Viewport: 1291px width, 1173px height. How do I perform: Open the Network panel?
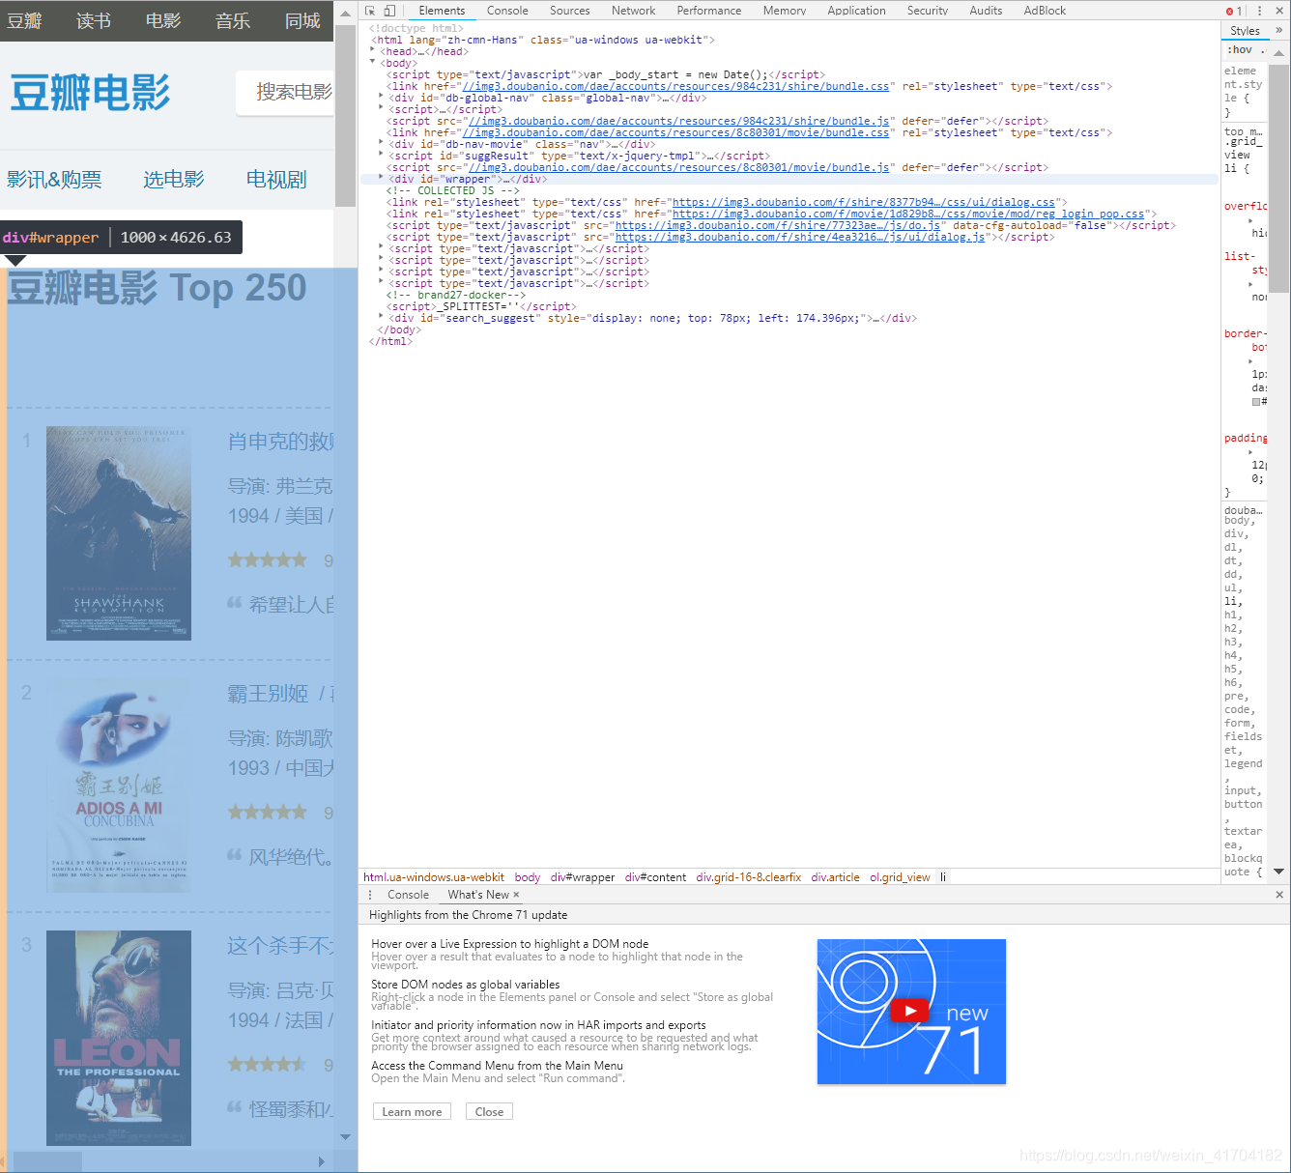click(634, 11)
